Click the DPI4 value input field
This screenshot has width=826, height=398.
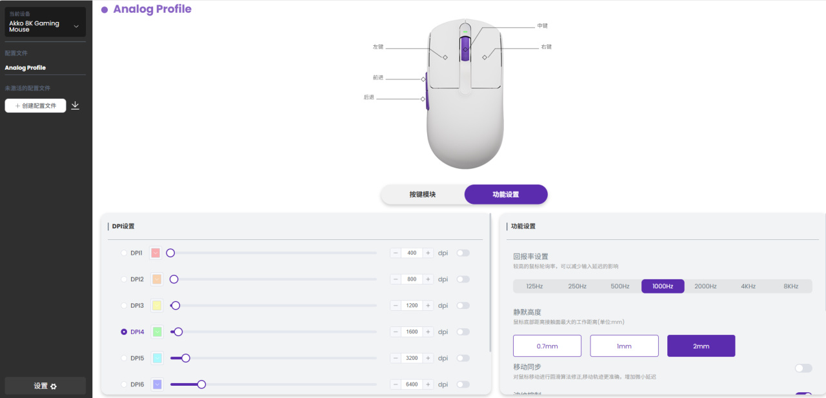tap(412, 332)
